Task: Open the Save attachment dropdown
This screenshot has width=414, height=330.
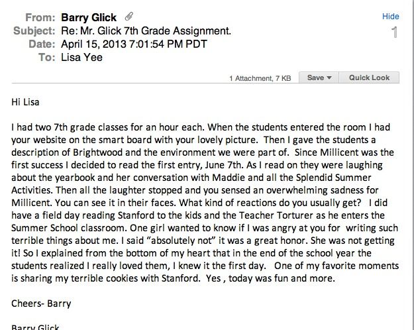Action: tap(319, 78)
